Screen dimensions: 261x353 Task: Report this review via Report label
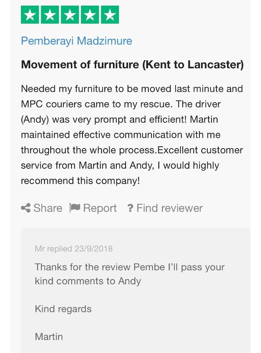coord(100,208)
